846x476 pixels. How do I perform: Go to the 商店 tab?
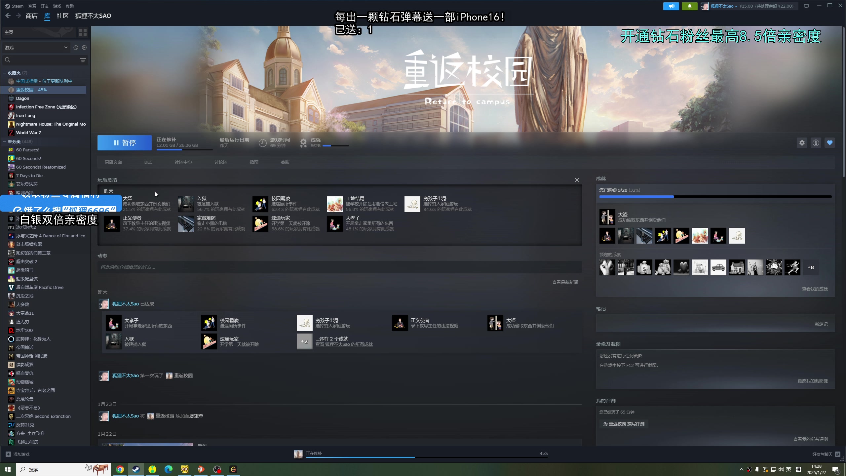(x=32, y=16)
